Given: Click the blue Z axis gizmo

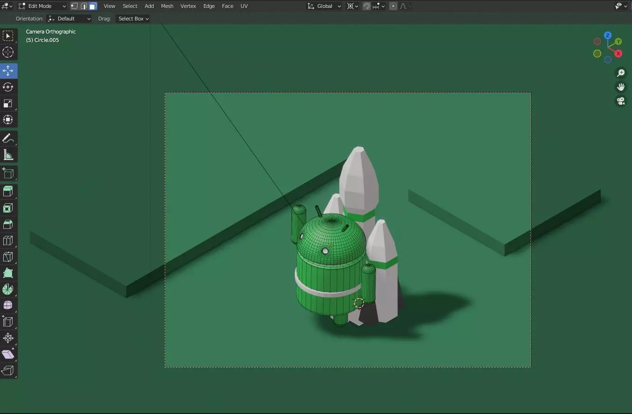Looking at the screenshot, I should 608,35.
